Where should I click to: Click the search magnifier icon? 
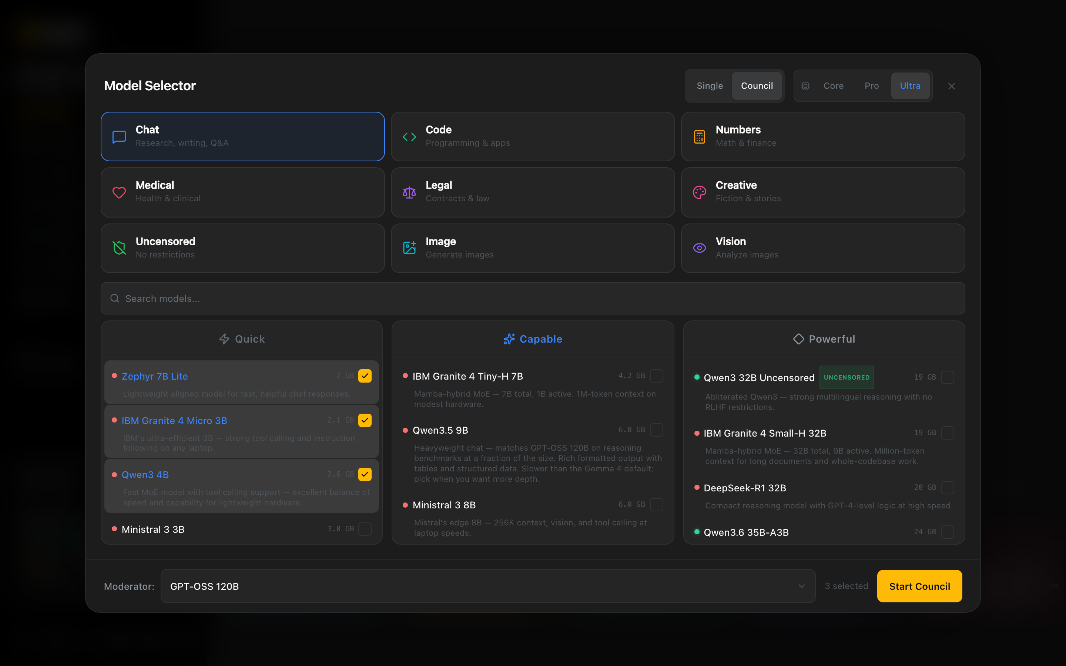pos(114,298)
